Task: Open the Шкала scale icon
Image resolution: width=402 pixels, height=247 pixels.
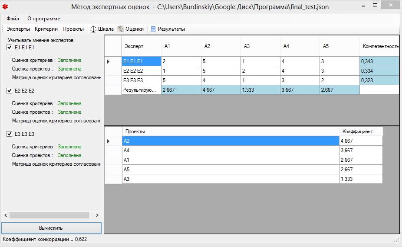Action: tap(93, 29)
